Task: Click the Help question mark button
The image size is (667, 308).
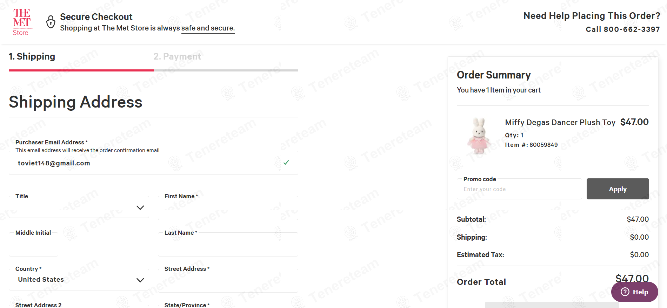Action: pos(634,292)
